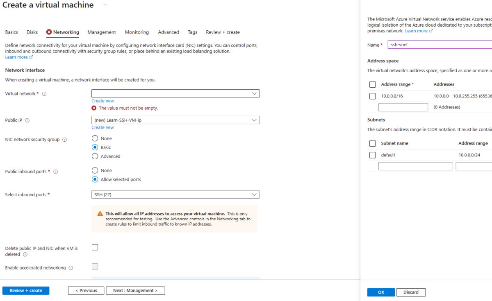Click the warning triangle icon in the alert box
Screen dimensions: 492x301
click(x=100, y=214)
